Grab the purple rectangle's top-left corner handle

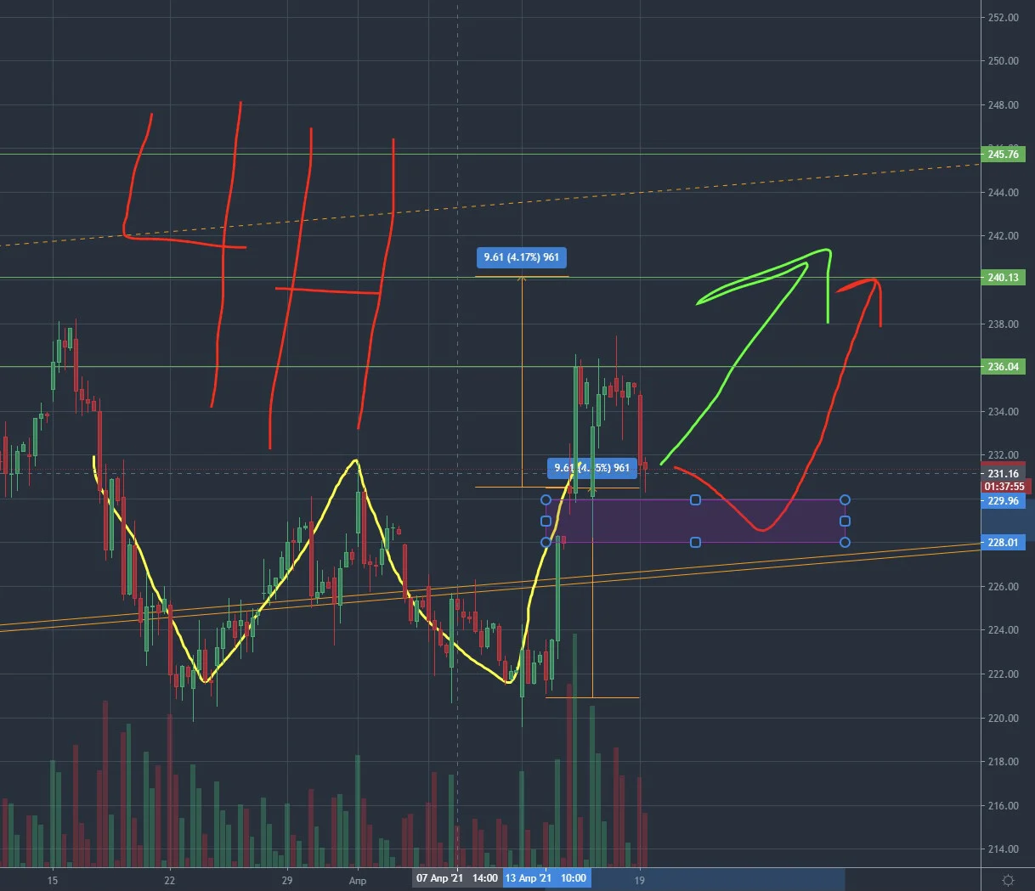click(546, 500)
